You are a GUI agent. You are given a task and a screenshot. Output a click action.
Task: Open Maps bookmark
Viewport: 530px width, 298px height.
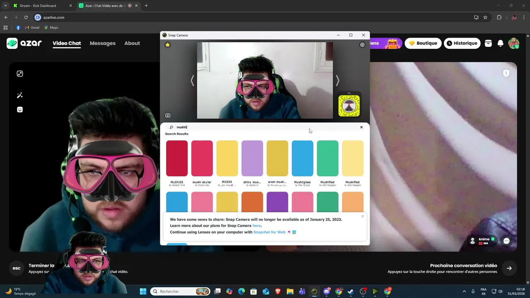point(51,28)
